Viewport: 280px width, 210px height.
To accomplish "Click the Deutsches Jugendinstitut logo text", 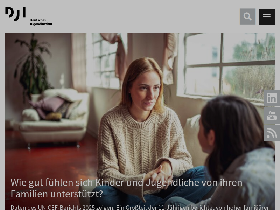I will click(x=41, y=22).
